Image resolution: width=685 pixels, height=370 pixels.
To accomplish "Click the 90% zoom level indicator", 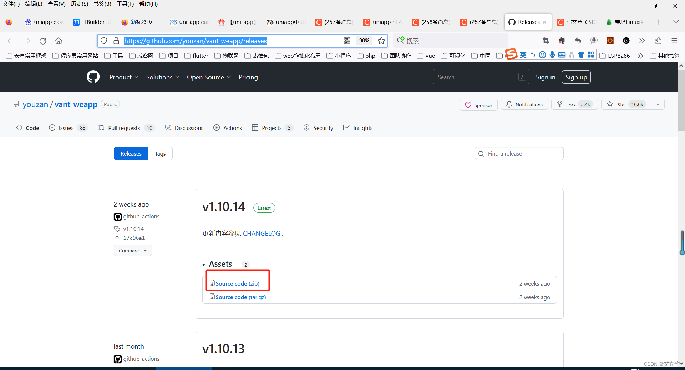I will (x=364, y=41).
